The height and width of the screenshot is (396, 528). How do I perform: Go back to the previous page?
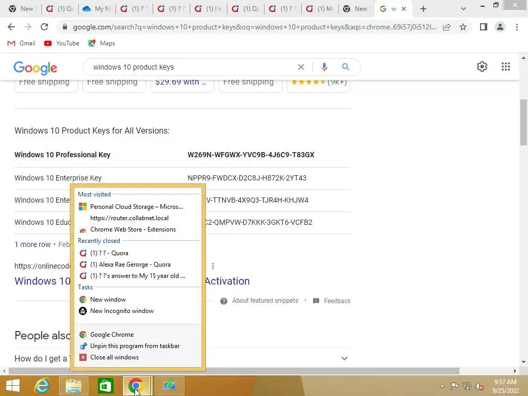(x=11, y=27)
